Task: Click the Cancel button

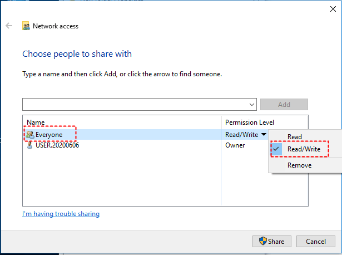Action: tap(316, 241)
